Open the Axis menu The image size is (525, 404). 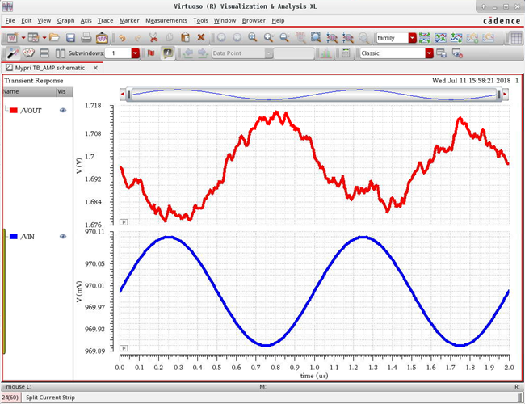86,21
